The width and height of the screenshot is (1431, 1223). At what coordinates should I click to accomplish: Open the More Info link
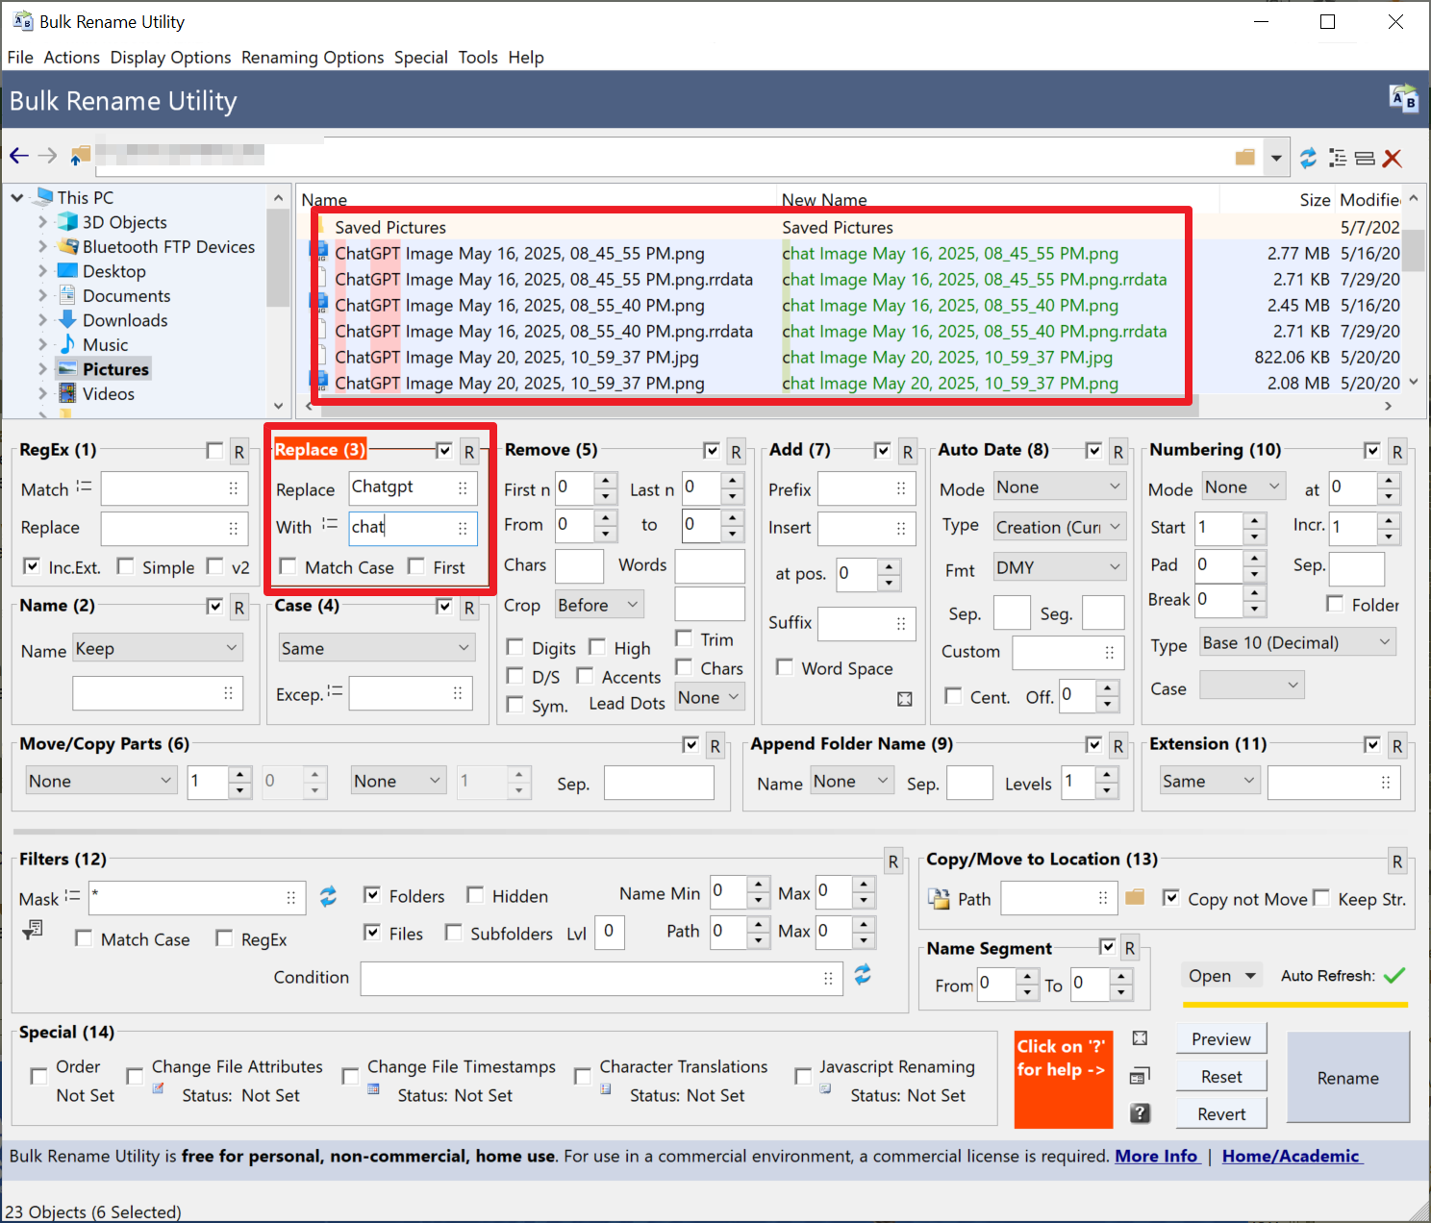click(1156, 1156)
